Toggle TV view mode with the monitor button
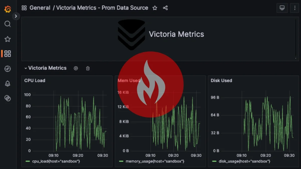The height and width of the screenshot is (169, 301). (x=282, y=8)
